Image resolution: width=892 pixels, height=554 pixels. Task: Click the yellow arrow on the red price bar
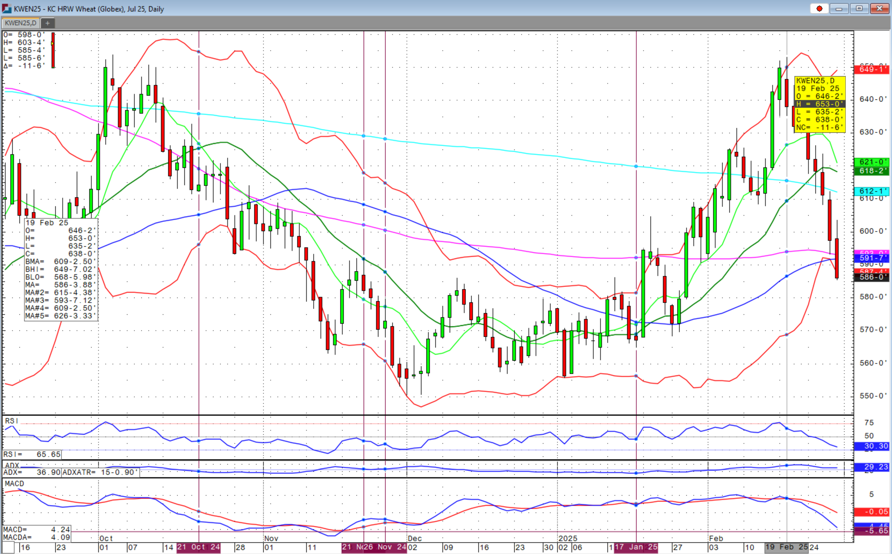point(52,43)
